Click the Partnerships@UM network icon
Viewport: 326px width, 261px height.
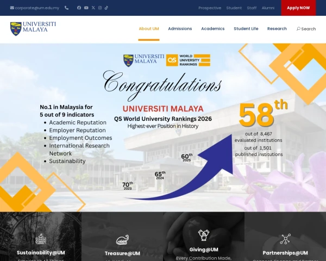(x=285, y=239)
